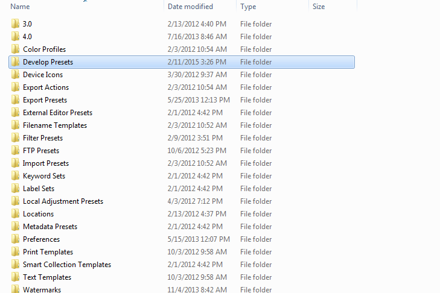This screenshot has width=440, height=293.
Task: Select the Develop Presets folder icon
Action: 16,62
